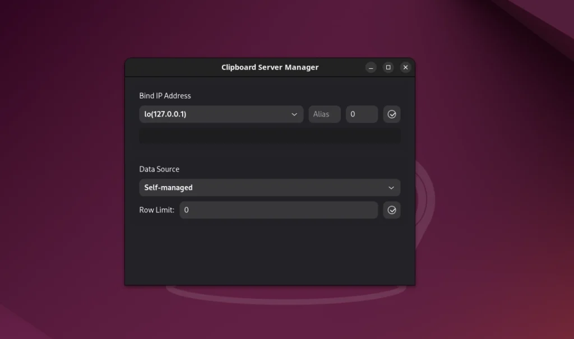
Task: Click the Clipboard Server Manager title bar
Action: tap(270, 67)
